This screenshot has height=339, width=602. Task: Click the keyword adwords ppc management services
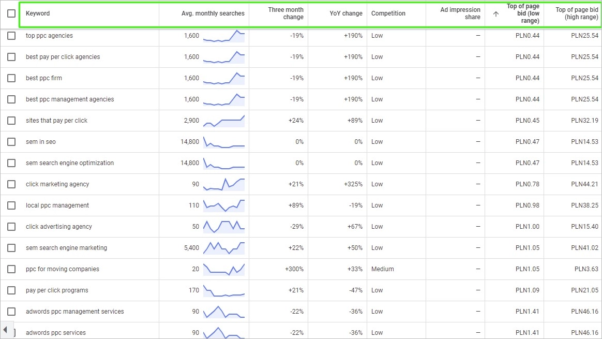75,312
